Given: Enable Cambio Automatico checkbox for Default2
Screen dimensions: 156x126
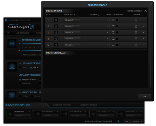Looking at the screenshot, I should click(x=117, y=26).
